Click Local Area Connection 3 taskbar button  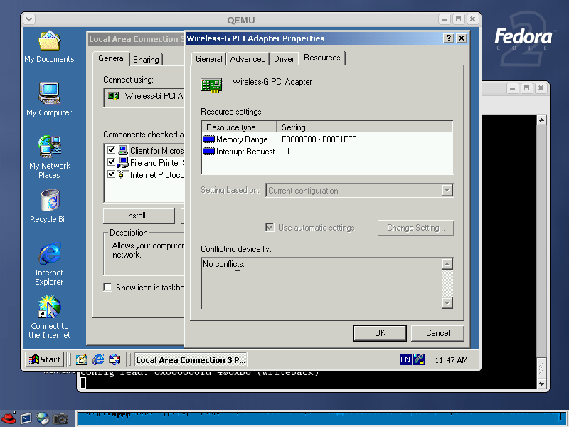click(x=191, y=360)
